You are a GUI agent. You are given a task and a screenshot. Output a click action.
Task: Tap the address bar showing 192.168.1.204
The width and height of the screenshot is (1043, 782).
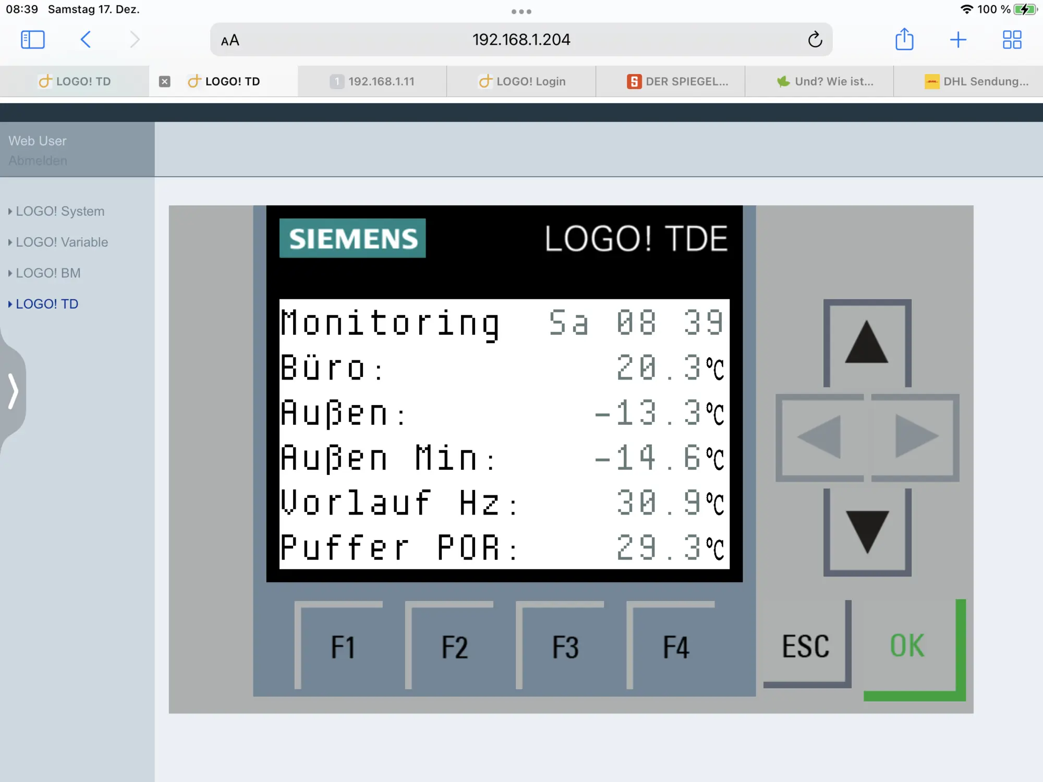click(521, 40)
